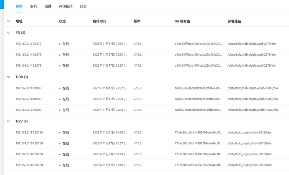Click the TiKV (4) group label
Viewport: 289px width, 175px height.
click(x=21, y=121)
